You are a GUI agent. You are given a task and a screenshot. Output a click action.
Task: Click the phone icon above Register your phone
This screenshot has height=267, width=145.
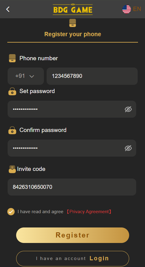72,23
